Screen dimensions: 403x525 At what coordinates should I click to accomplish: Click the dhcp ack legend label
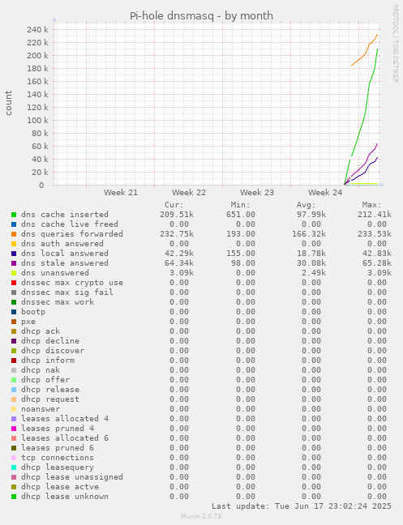tap(41, 331)
